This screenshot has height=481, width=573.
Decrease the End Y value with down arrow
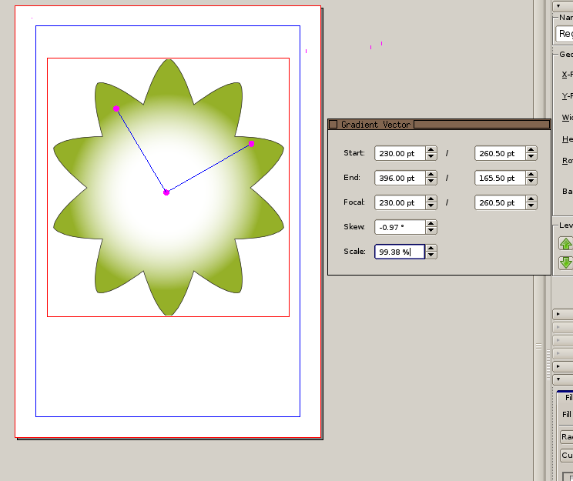(x=531, y=182)
